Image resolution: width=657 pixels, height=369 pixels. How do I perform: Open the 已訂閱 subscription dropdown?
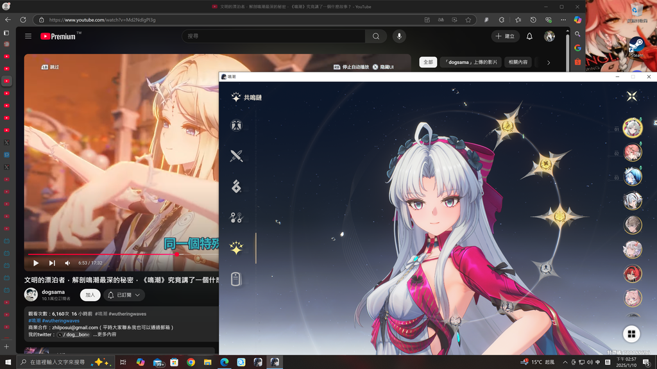point(124,295)
